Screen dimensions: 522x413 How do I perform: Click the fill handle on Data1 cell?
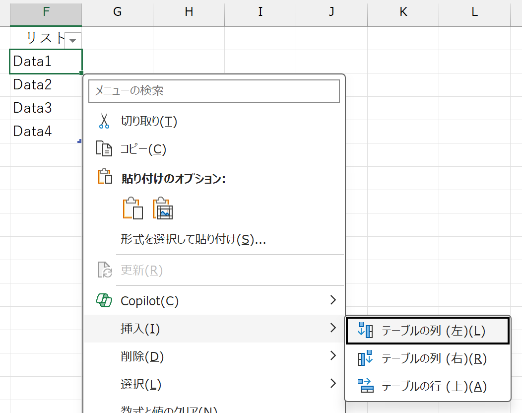pos(81,73)
